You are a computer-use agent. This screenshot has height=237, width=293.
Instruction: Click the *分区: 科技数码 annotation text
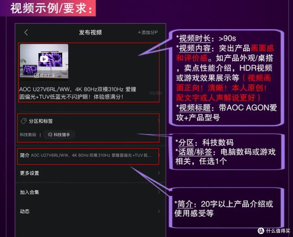click(204, 143)
